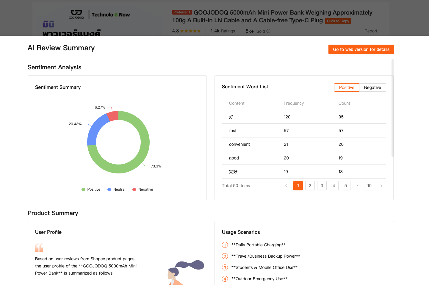Screen dimensions: 429x285
Task: Click the vertical scrollbar of the summary panel
Action: tap(392, 108)
